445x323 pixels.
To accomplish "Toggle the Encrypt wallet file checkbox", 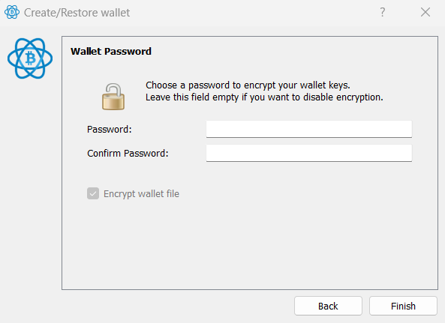I will pos(93,193).
